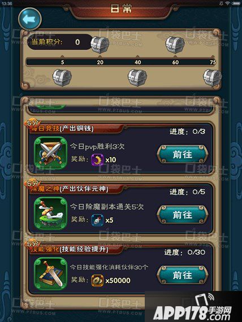The image size is (242, 322).
Task: Click 前往 for the 技能强化 quest
Action: click(x=183, y=275)
